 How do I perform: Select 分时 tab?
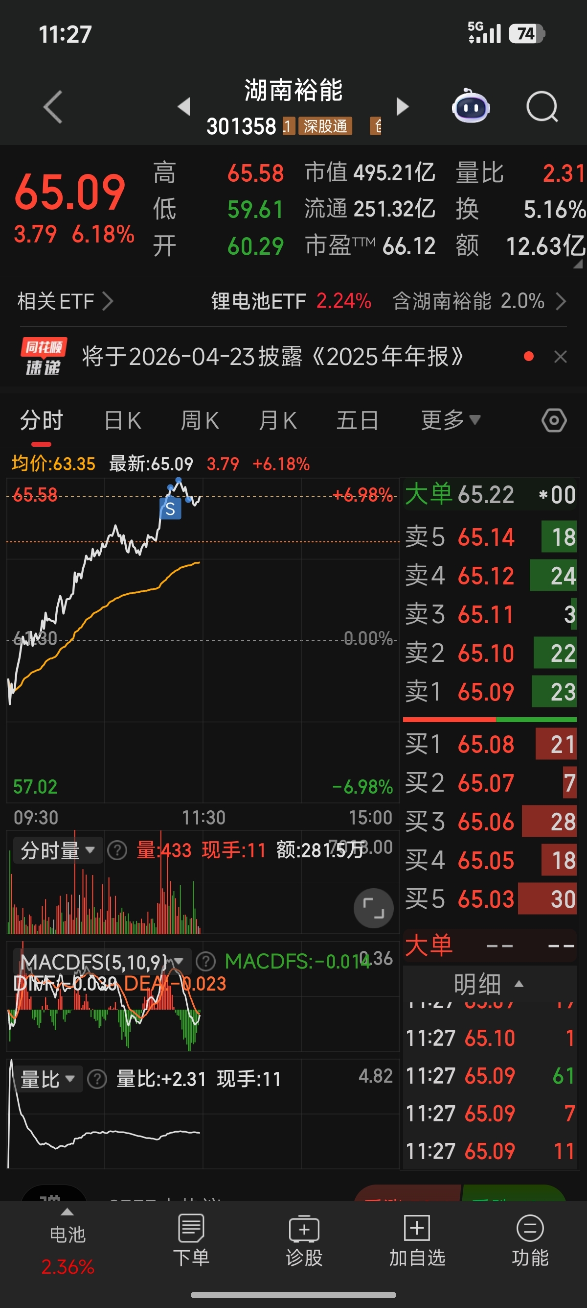click(x=42, y=420)
